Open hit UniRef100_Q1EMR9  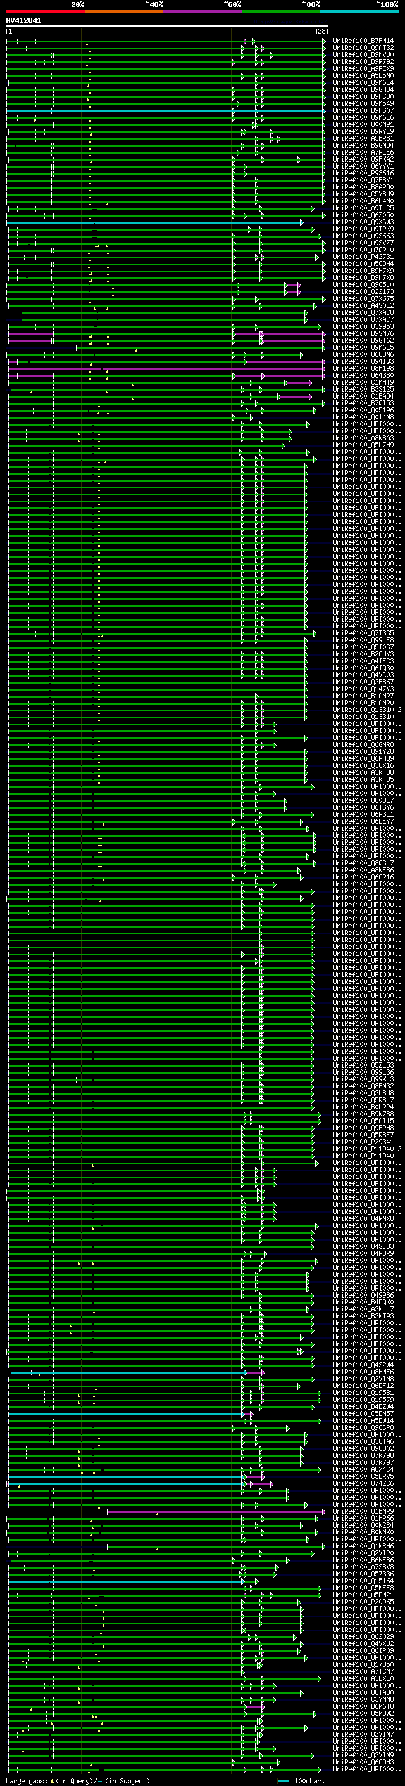363,1511
